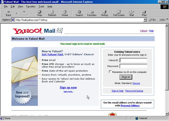Open the Favorites toolbar icon

coord(92,13)
